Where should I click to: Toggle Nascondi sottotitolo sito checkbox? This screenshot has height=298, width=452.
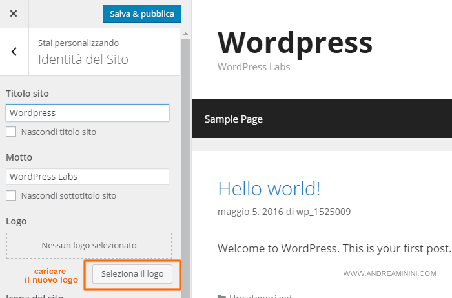click(x=11, y=195)
